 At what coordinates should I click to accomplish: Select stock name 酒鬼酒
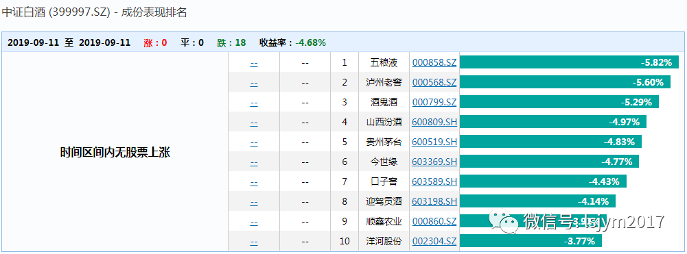click(384, 102)
